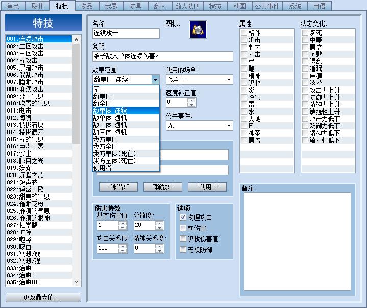The image size is (367, 308).
Task: Decrease 精神关系度 with the down arrow
Action: (159, 251)
